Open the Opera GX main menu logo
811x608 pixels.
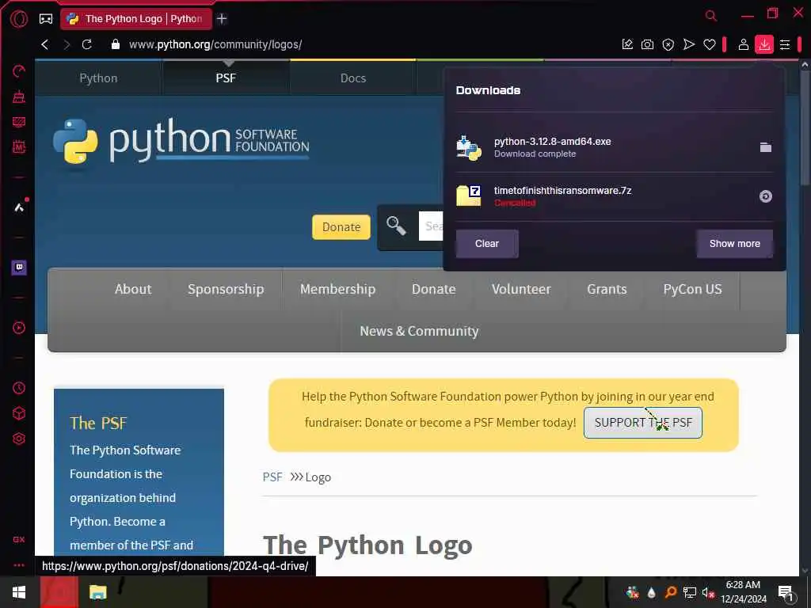(x=19, y=19)
